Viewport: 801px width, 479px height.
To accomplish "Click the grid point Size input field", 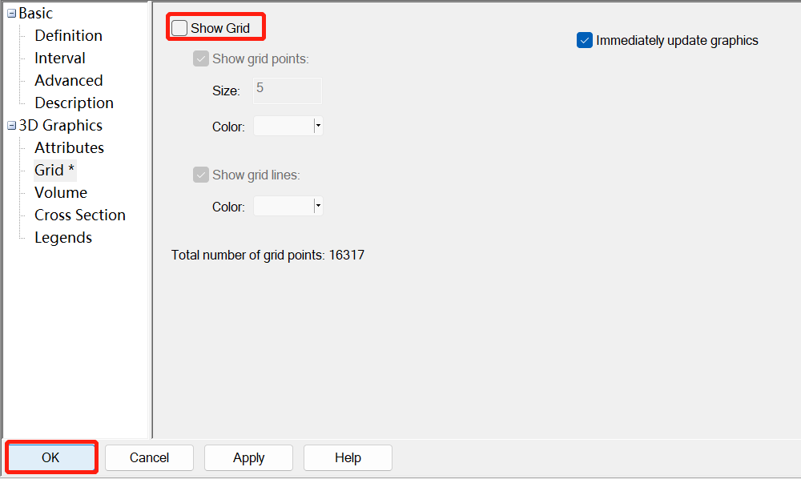I will [287, 91].
